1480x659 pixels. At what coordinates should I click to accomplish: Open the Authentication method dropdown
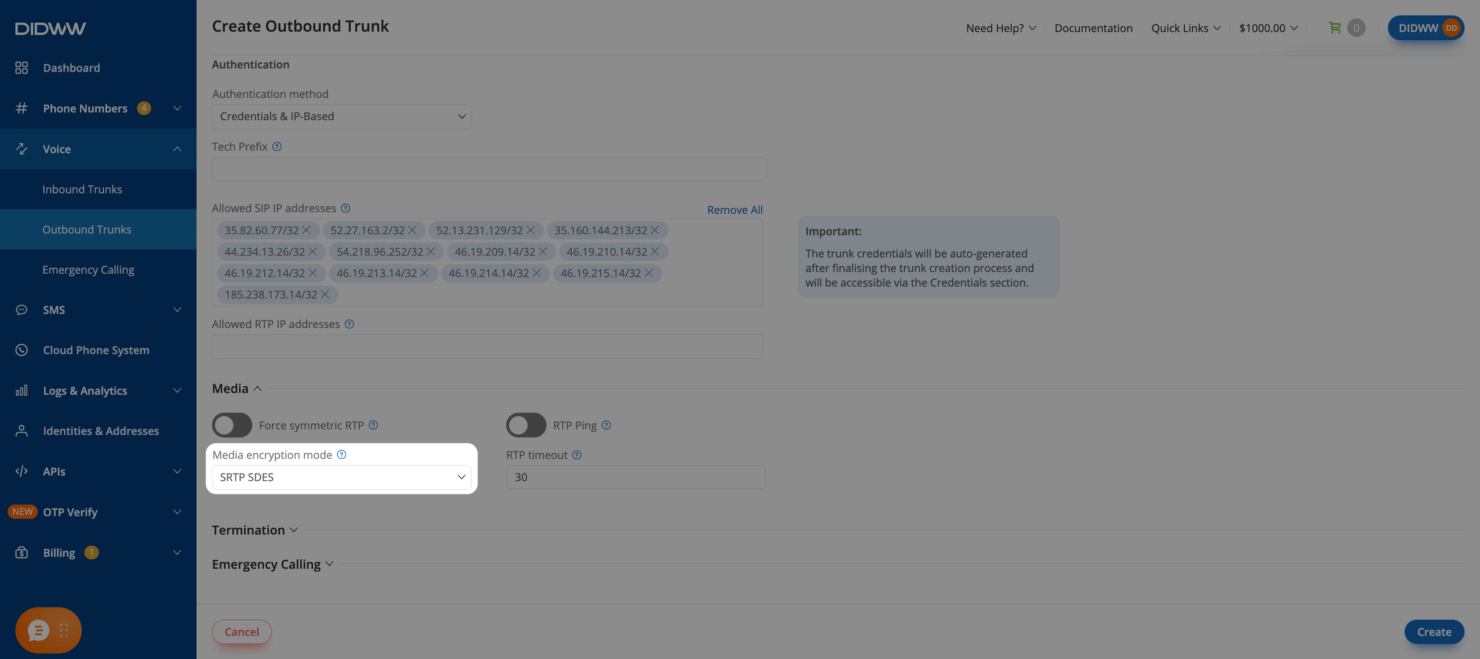pos(342,117)
